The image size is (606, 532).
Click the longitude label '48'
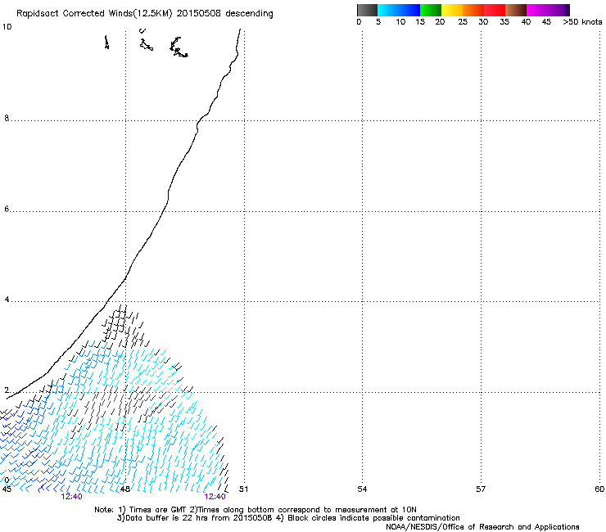124,489
